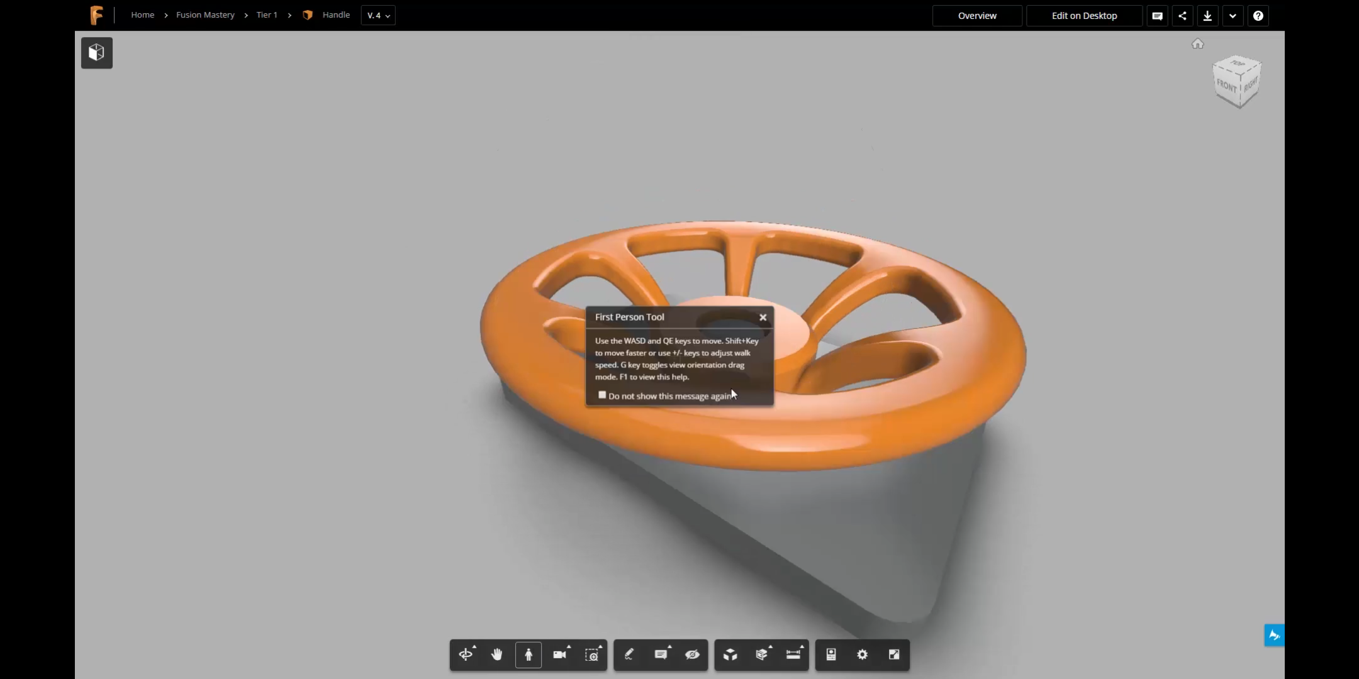Open the Explode model tool
This screenshot has height=679, width=1359.
(x=730, y=654)
